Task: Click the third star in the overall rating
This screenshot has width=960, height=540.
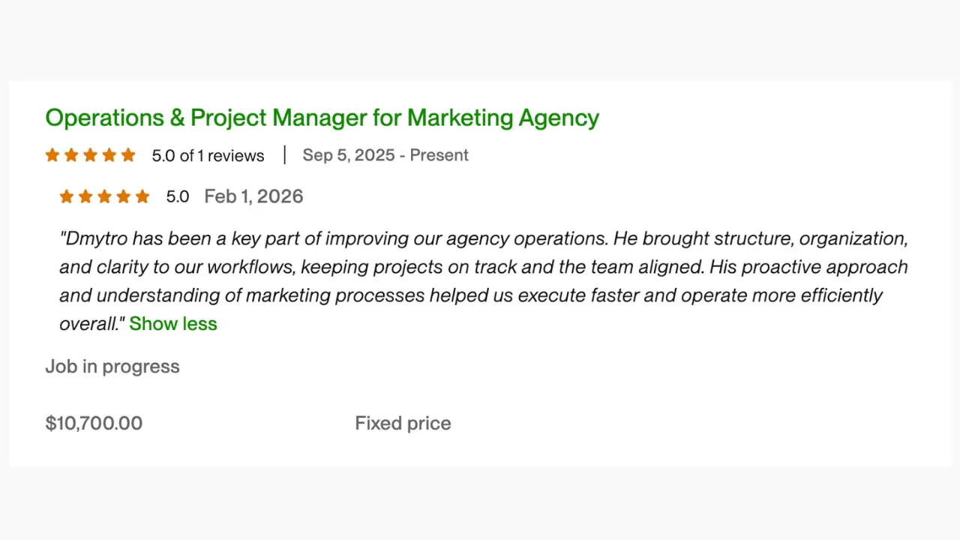Action: coord(90,155)
